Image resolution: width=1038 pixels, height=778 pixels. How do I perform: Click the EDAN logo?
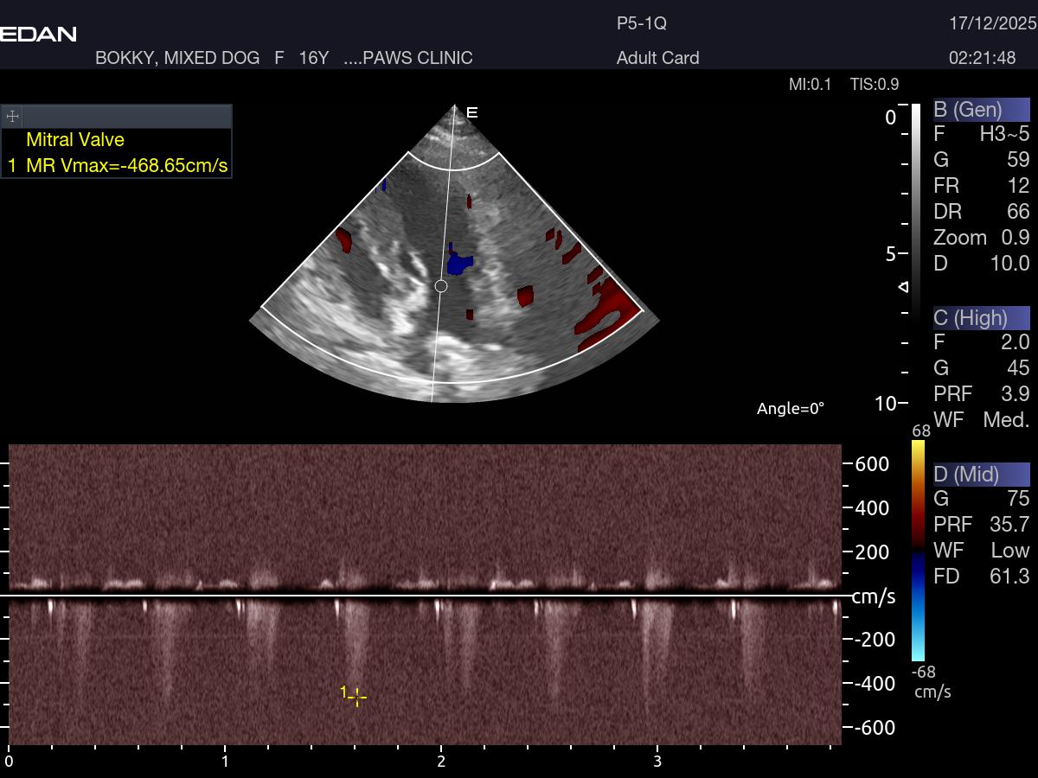[x=38, y=35]
